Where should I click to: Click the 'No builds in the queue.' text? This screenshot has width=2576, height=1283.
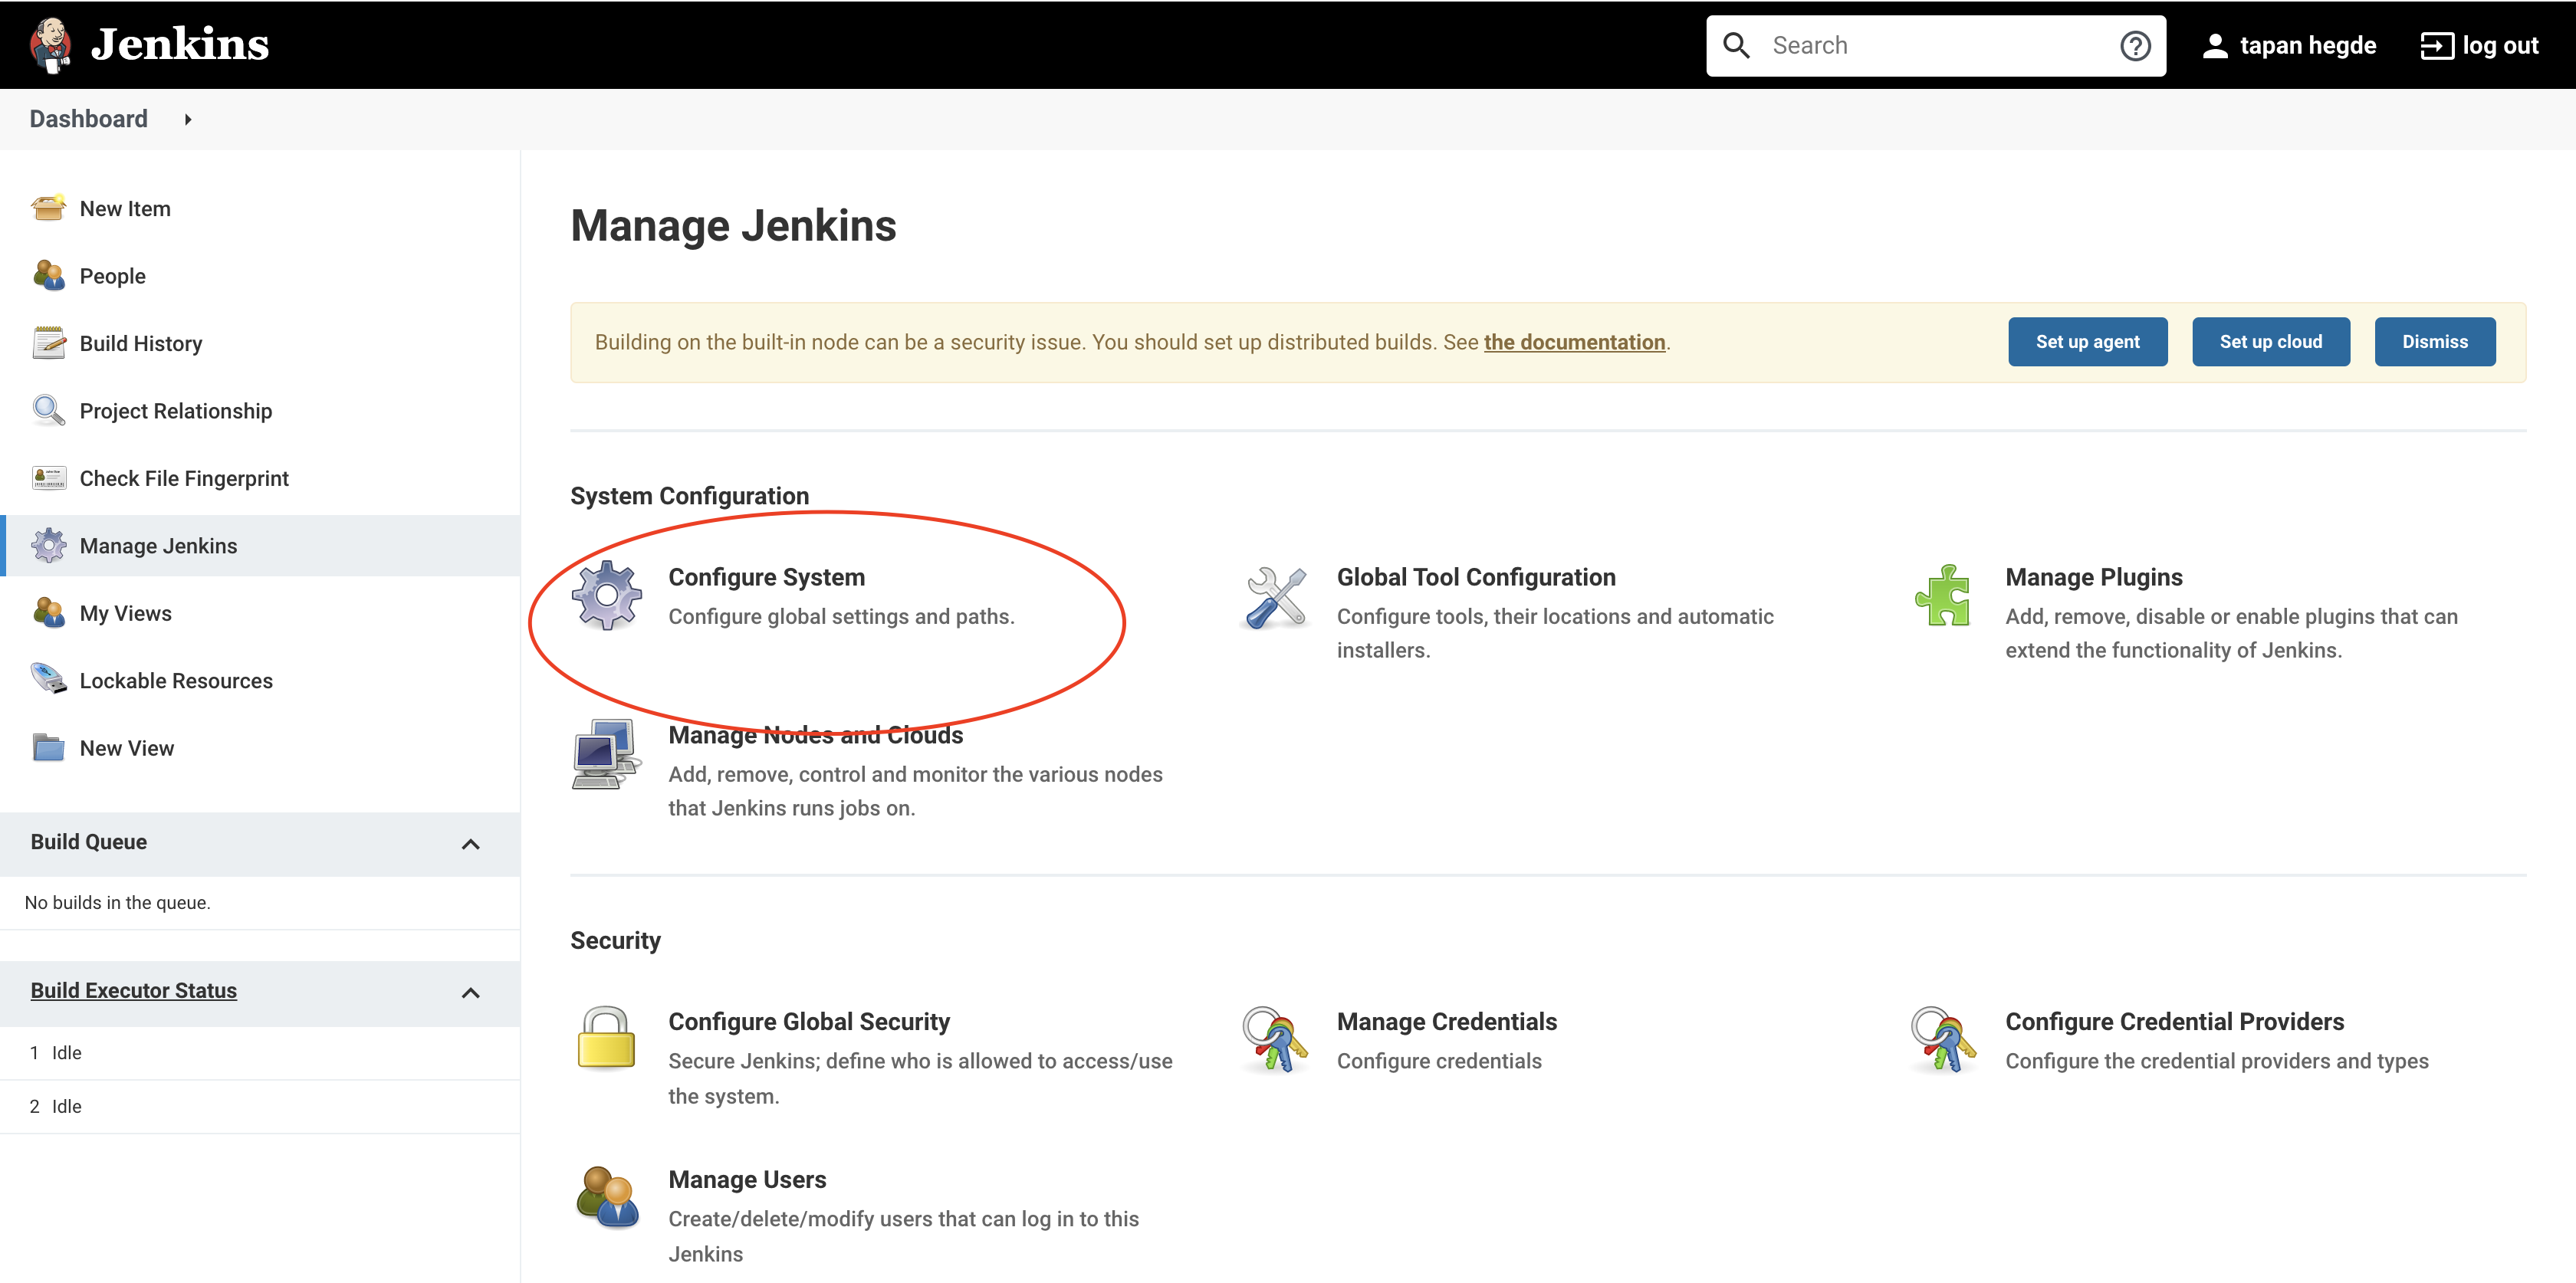tap(117, 902)
